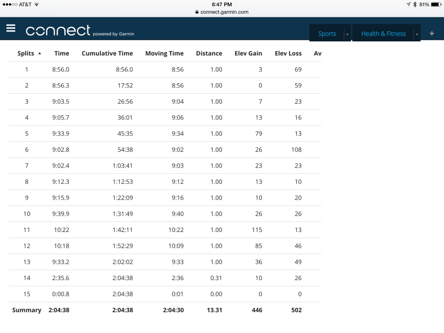
Task: Click the plus icon in header
Action: point(431,34)
